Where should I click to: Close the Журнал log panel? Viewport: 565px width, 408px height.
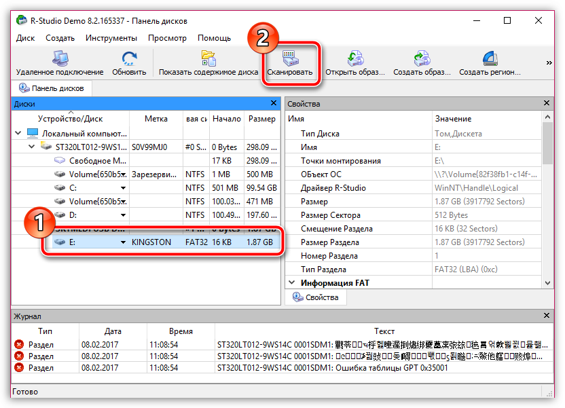(x=547, y=316)
